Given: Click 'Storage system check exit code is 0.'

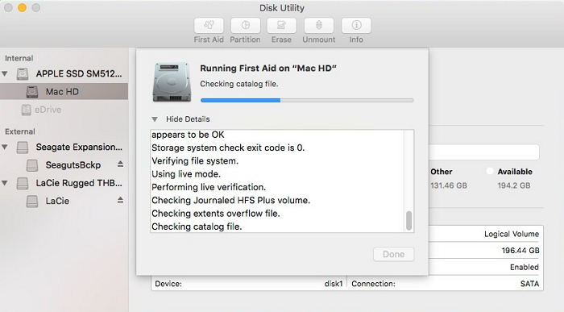Looking at the screenshot, I should point(228,148).
